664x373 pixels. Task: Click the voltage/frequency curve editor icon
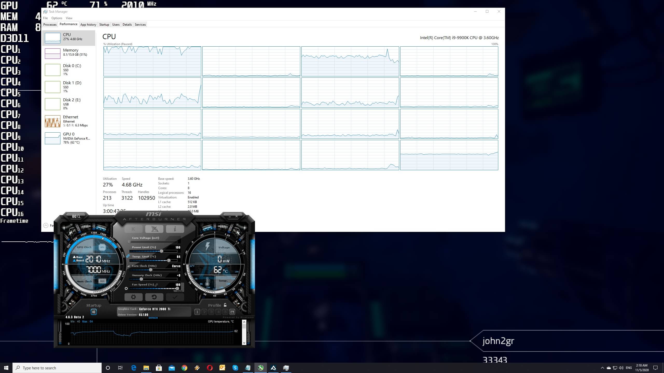pos(128,266)
